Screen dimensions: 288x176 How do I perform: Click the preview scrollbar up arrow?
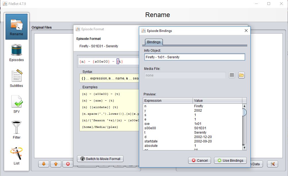coord(244,106)
